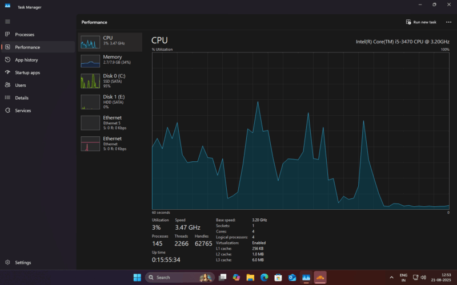Click the App history clock icon
The width and height of the screenshot is (457, 285).
[7, 60]
